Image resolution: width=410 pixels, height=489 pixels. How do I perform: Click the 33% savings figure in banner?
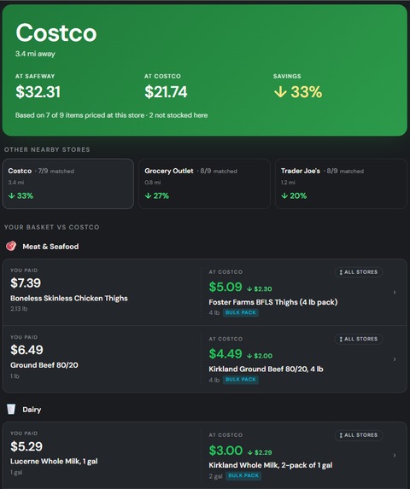(306, 92)
